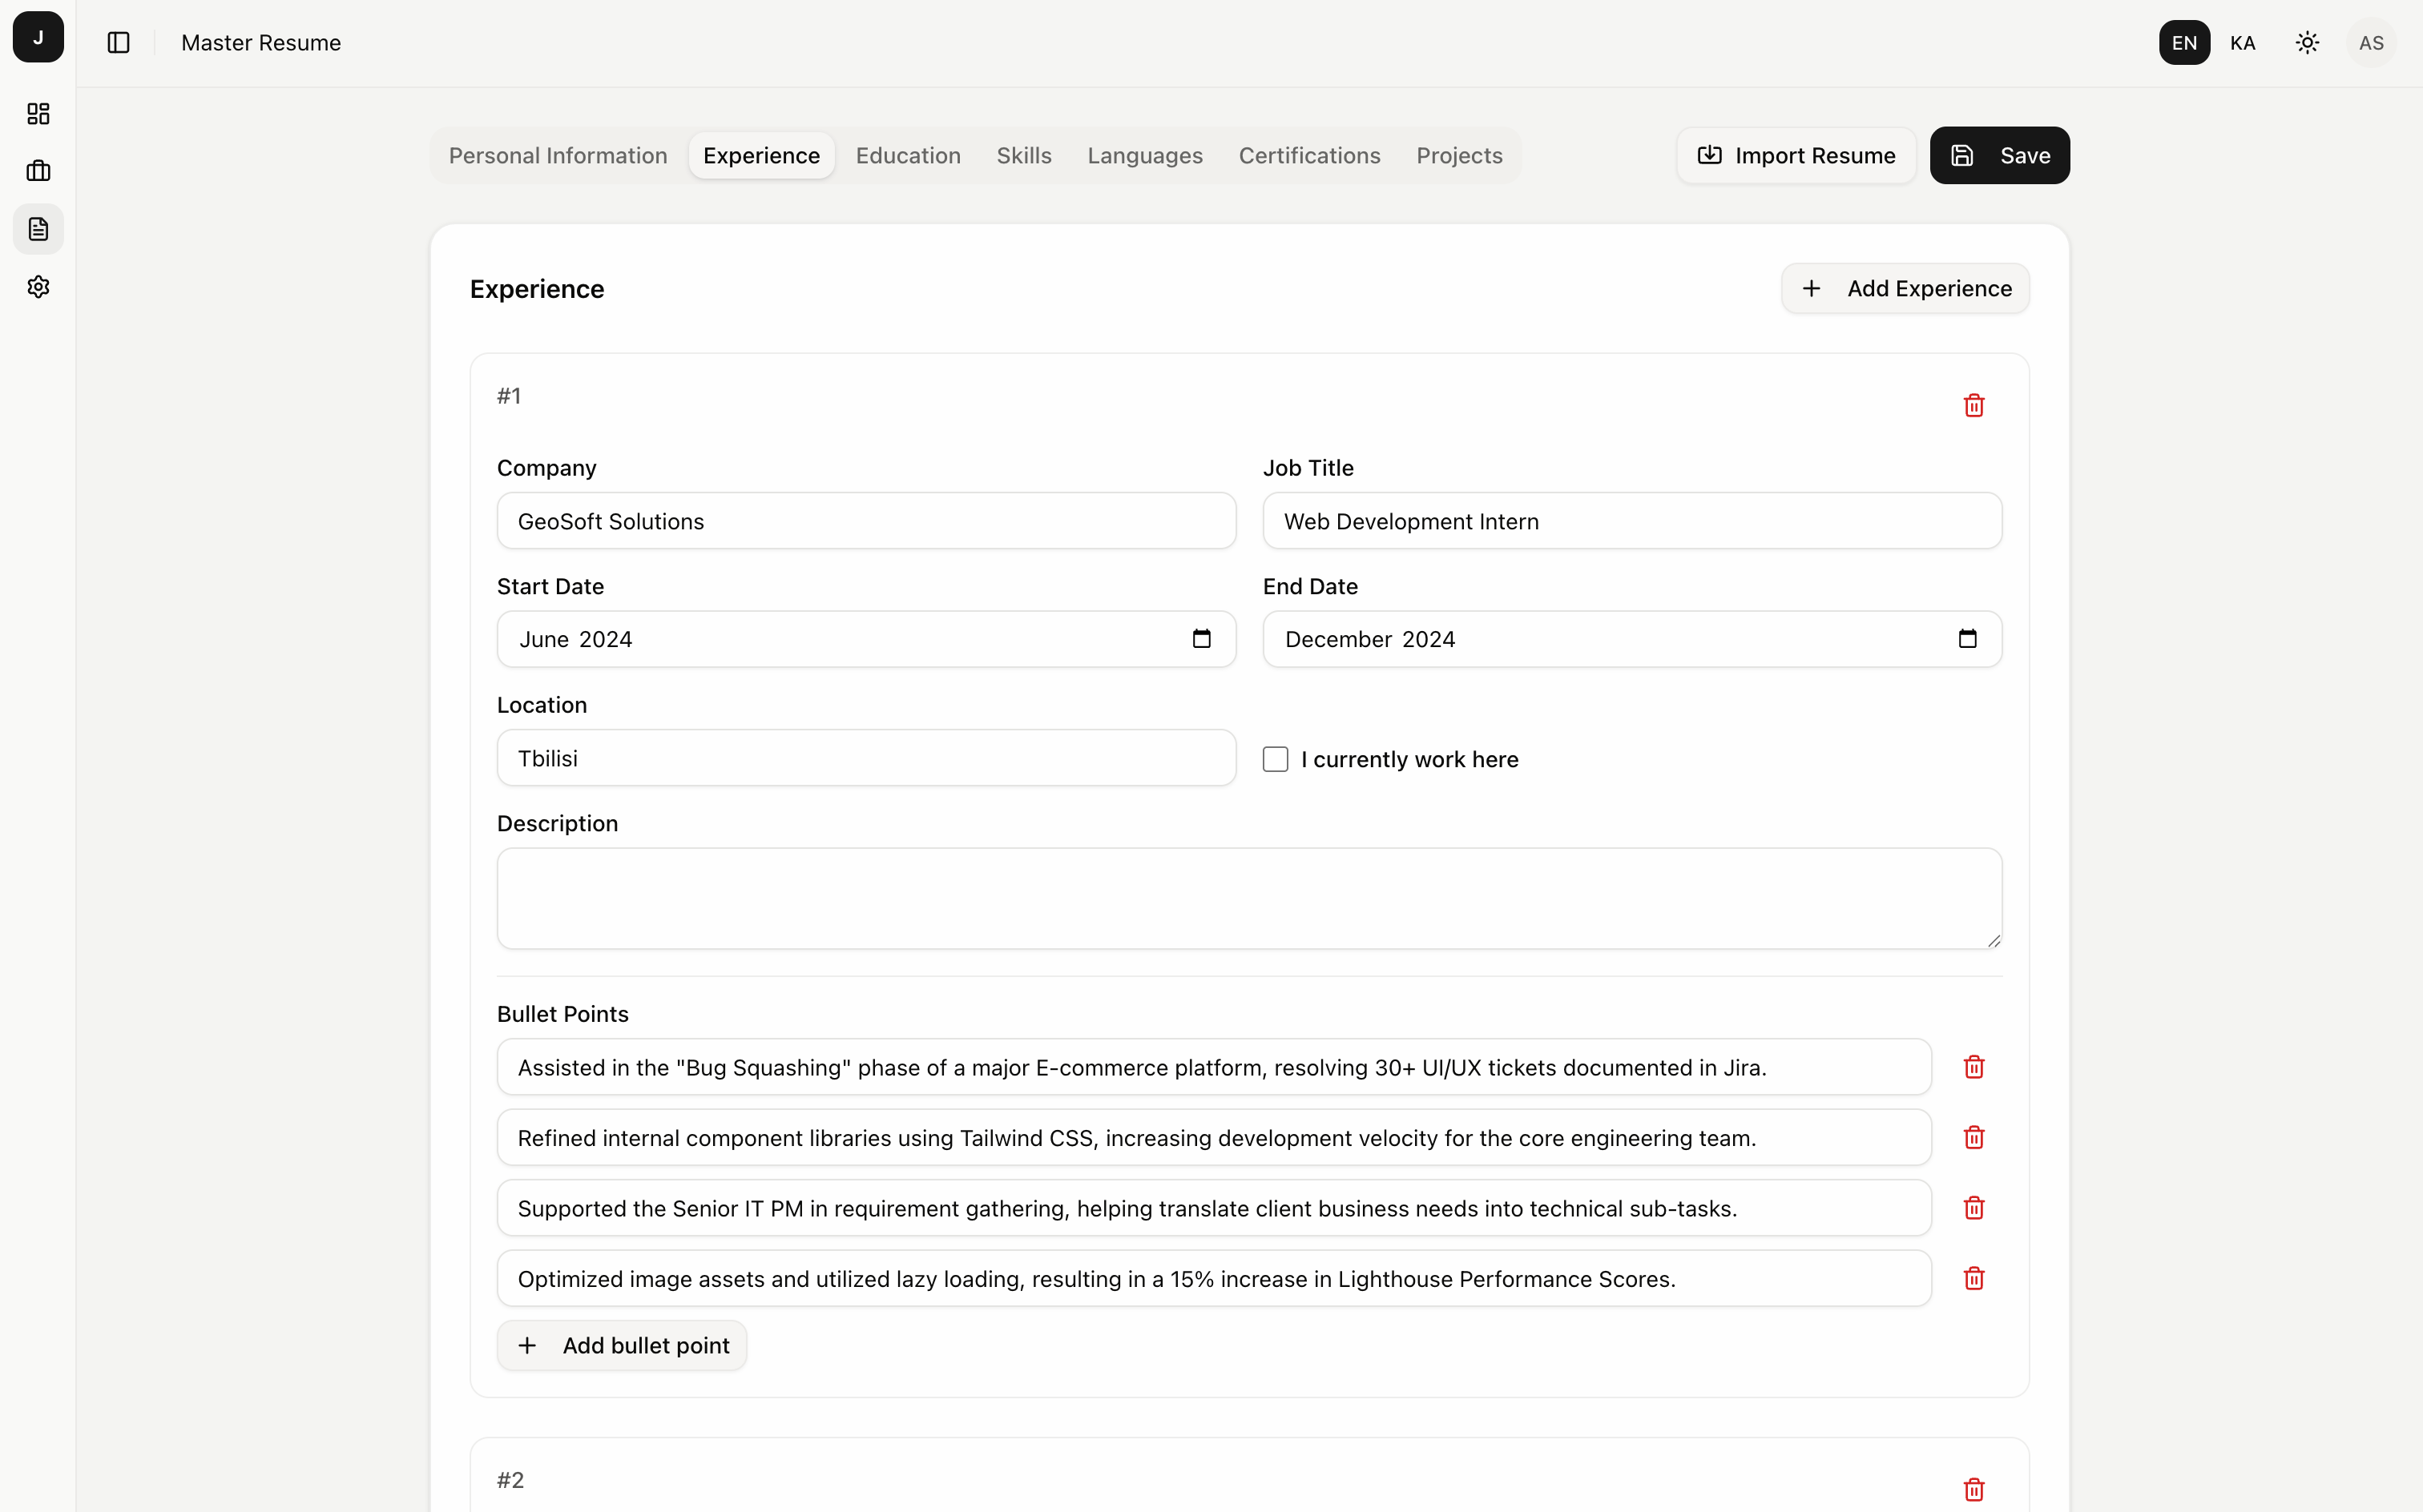Switch language to KA
Viewport: 2423px width, 1512px height.
(x=2242, y=42)
